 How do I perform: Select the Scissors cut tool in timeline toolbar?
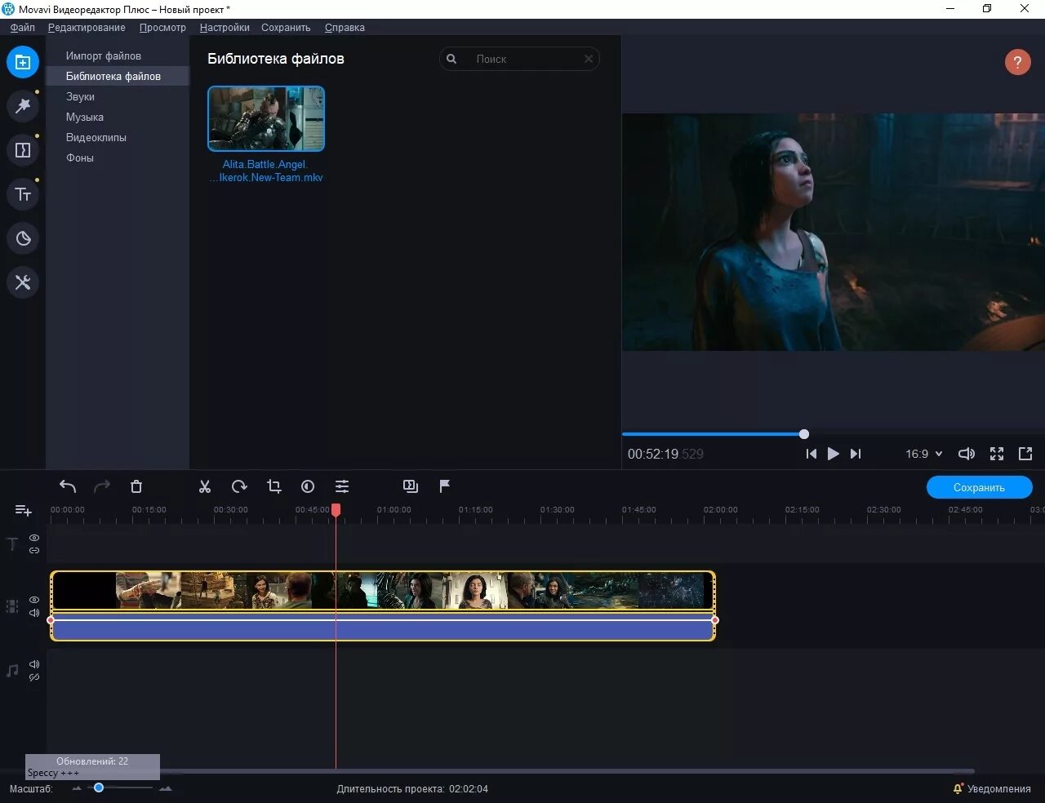[204, 486]
